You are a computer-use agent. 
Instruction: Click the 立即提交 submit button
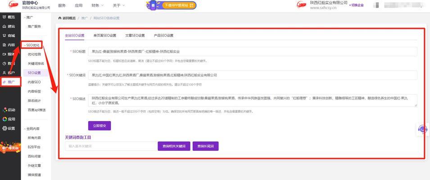click(x=99, y=126)
